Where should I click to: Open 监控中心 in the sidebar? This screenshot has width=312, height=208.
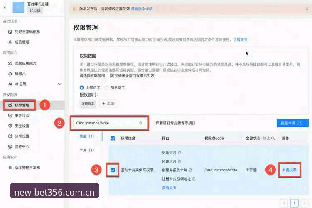tap(22, 146)
